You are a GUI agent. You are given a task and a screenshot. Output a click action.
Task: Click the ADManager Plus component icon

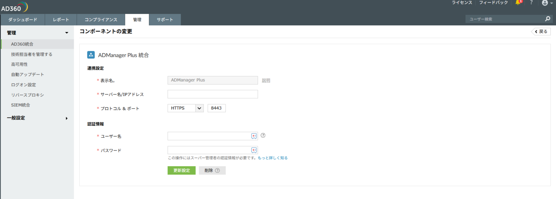pos(91,55)
